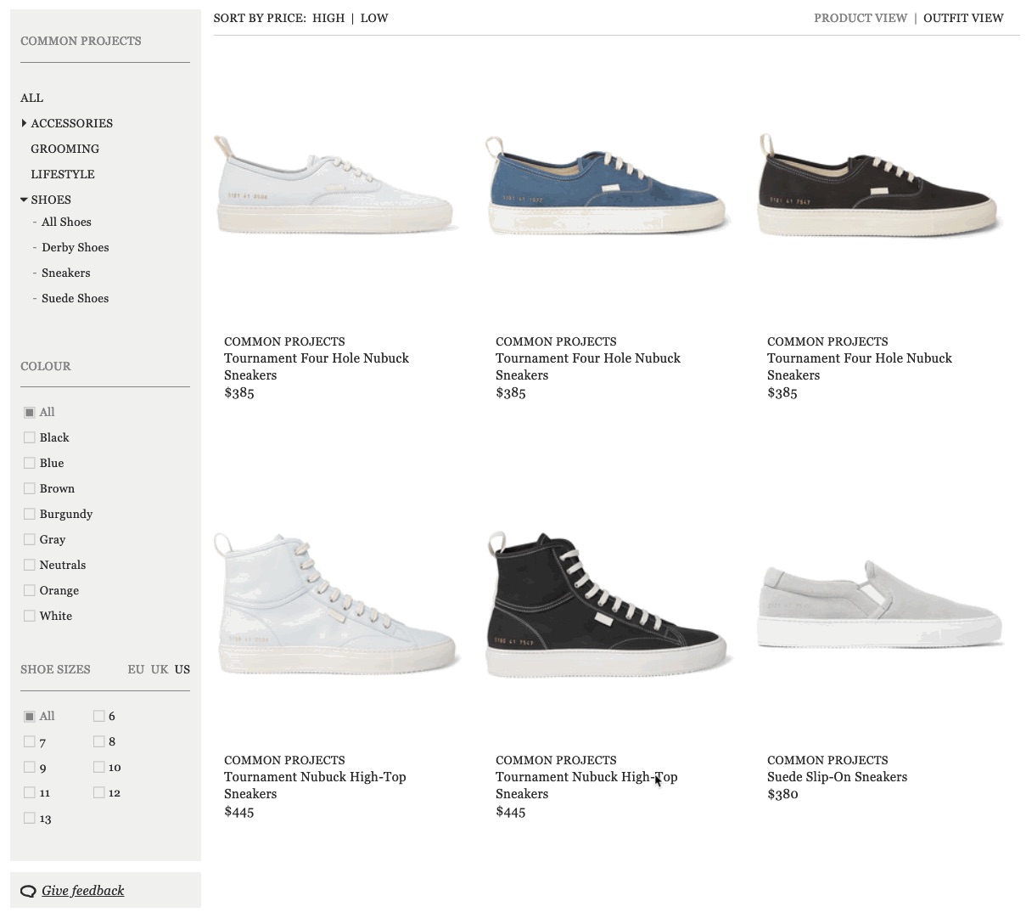Click the Give feedback link
This screenshot has width=1026, height=918.
[82, 891]
